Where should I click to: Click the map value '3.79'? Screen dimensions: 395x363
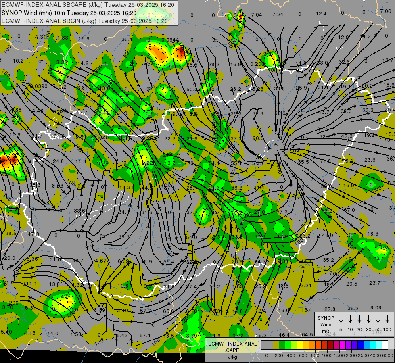click(x=192, y=336)
